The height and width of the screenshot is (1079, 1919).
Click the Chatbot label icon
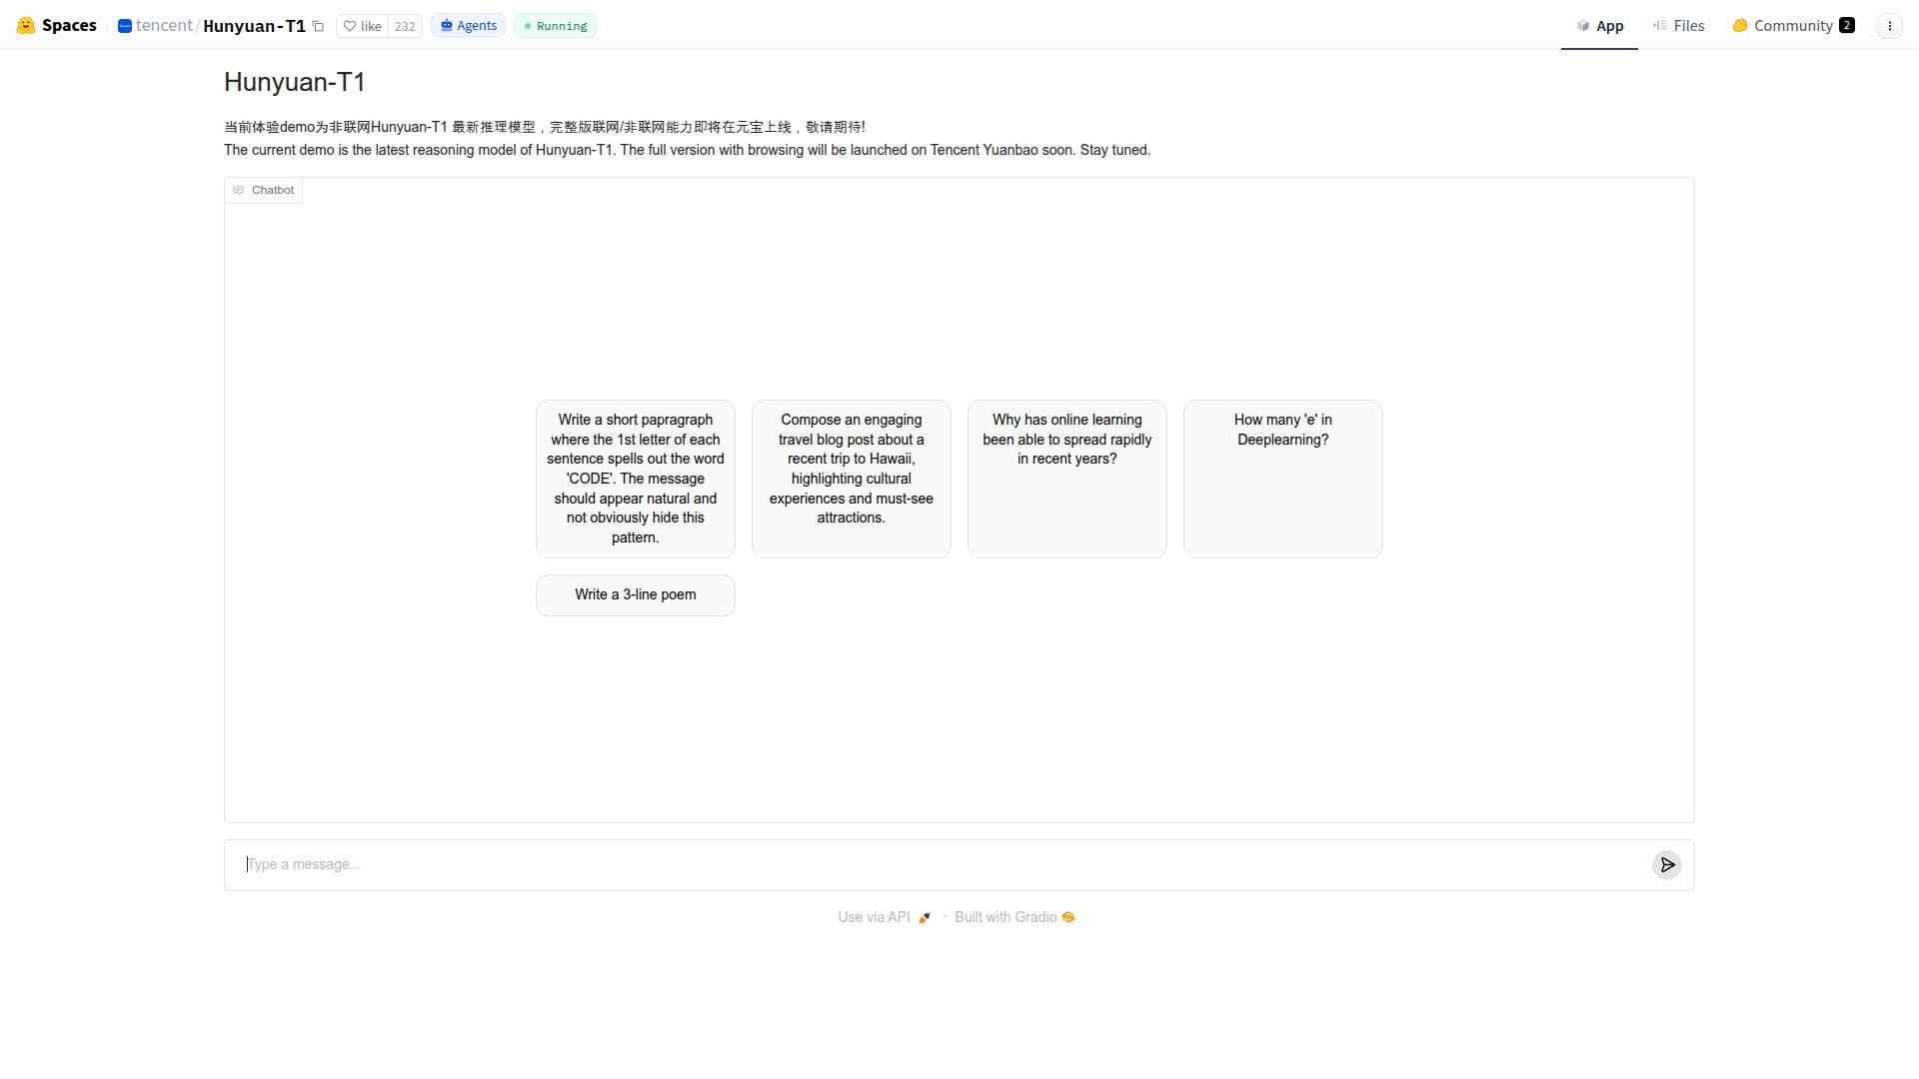(238, 190)
